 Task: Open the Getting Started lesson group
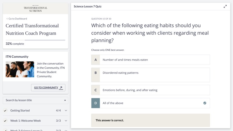(x=36, y=111)
